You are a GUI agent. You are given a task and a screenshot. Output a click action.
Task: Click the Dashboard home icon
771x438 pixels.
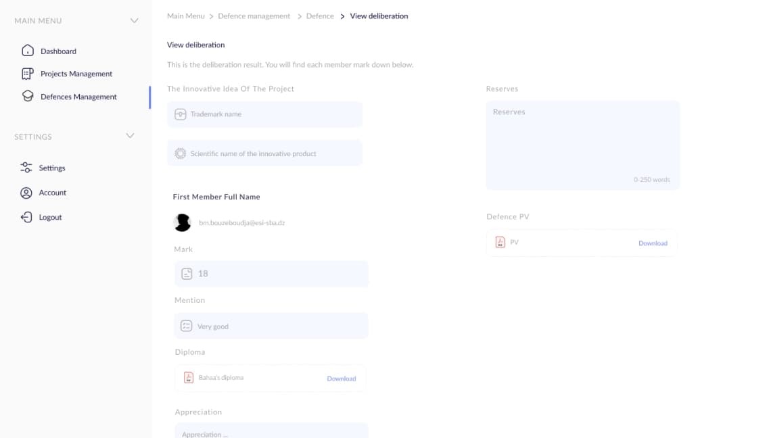point(28,51)
